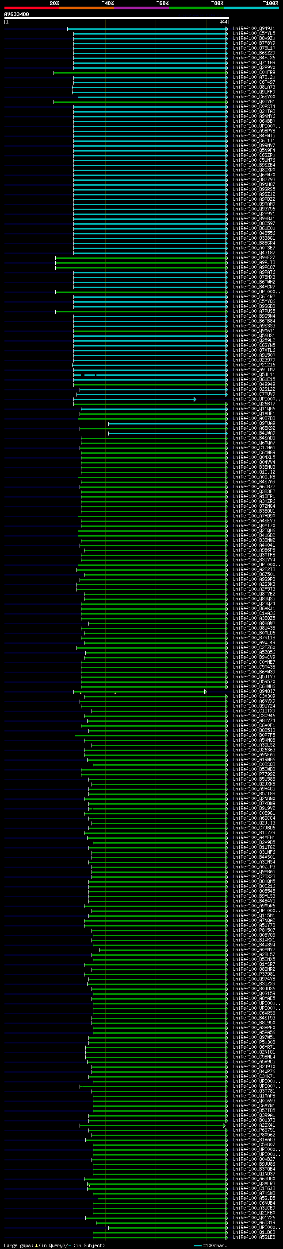The image size is (283, 1249).
Task: Click the white query length bar
Action: point(117,19)
